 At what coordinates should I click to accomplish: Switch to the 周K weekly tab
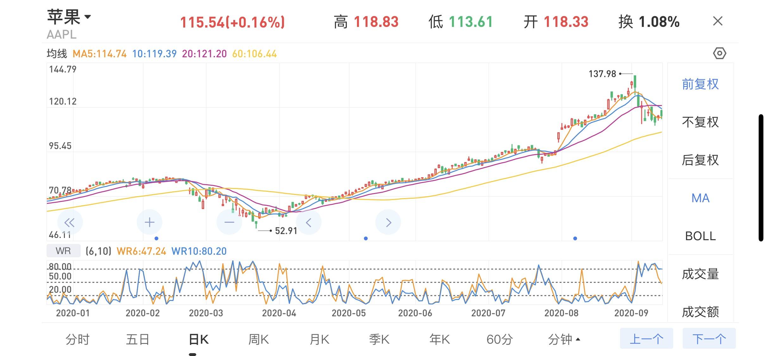(x=259, y=340)
